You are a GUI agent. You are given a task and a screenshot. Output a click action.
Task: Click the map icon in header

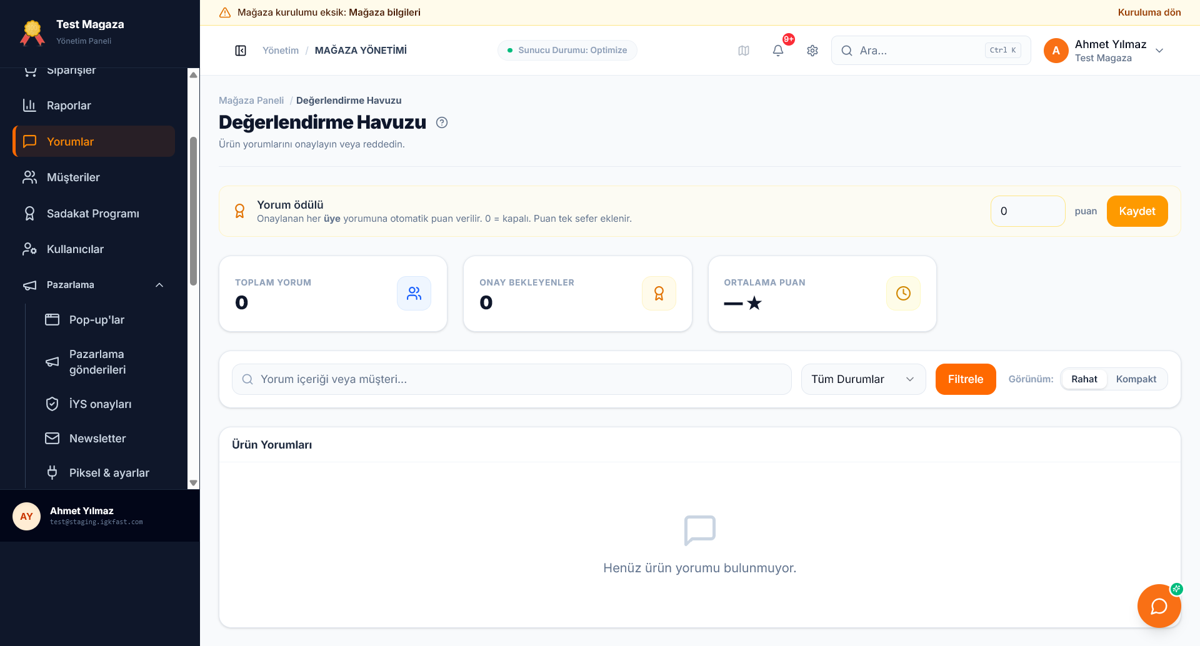pyautogui.click(x=744, y=51)
